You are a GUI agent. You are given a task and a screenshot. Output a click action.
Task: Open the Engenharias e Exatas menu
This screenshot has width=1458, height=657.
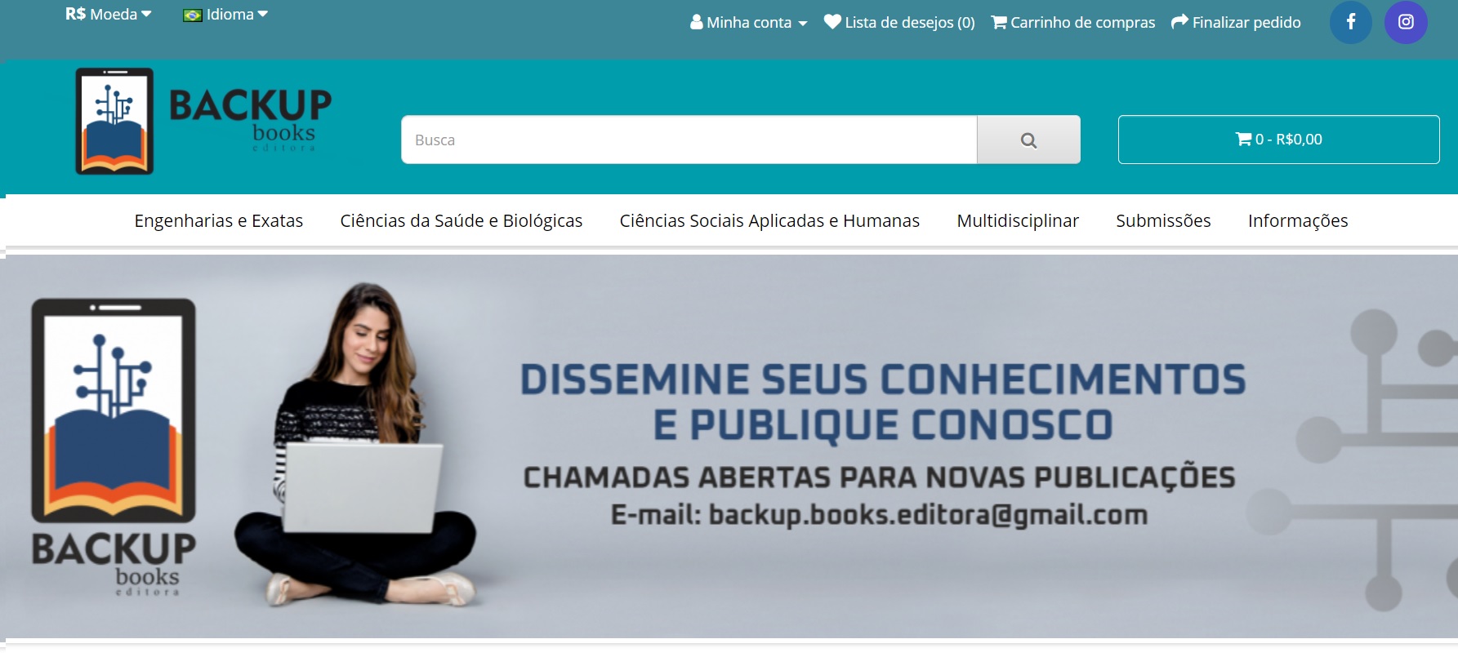[219, 220]
